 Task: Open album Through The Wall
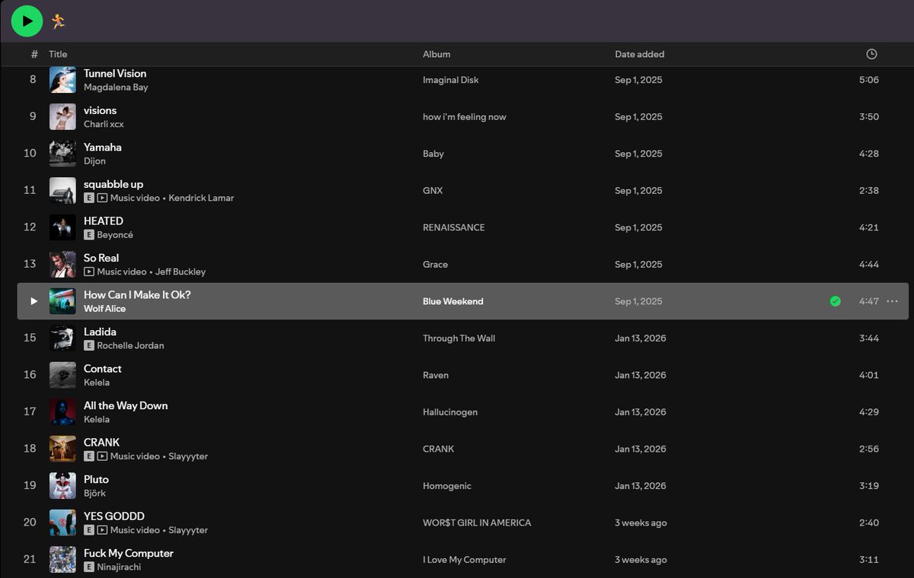point(459,338)
